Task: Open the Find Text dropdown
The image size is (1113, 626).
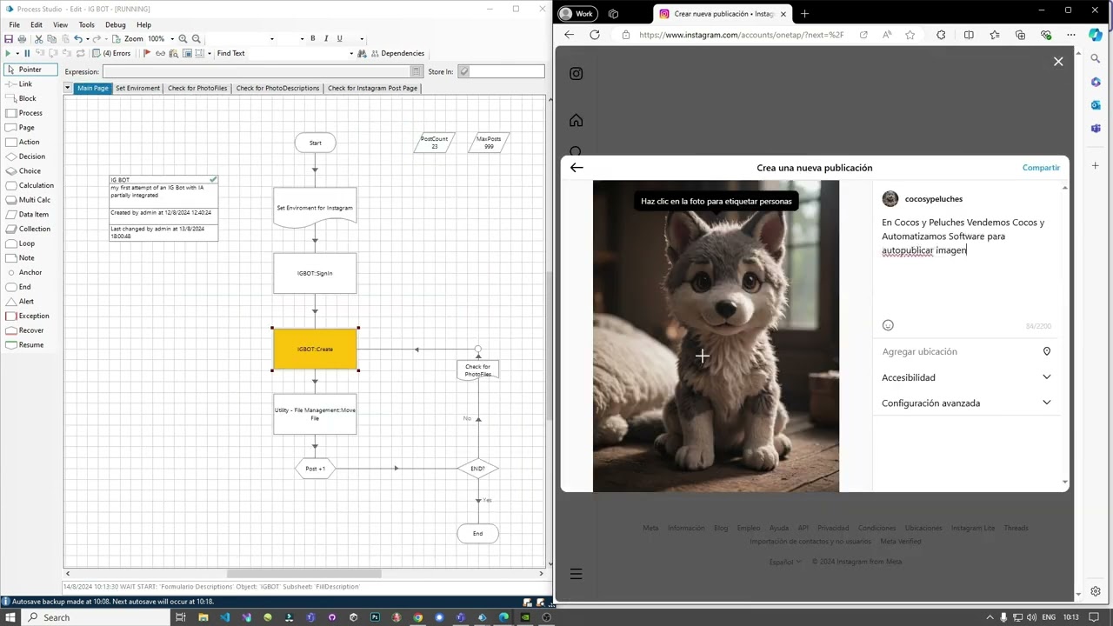Action: pyautogui.click(x=351, y=53)
